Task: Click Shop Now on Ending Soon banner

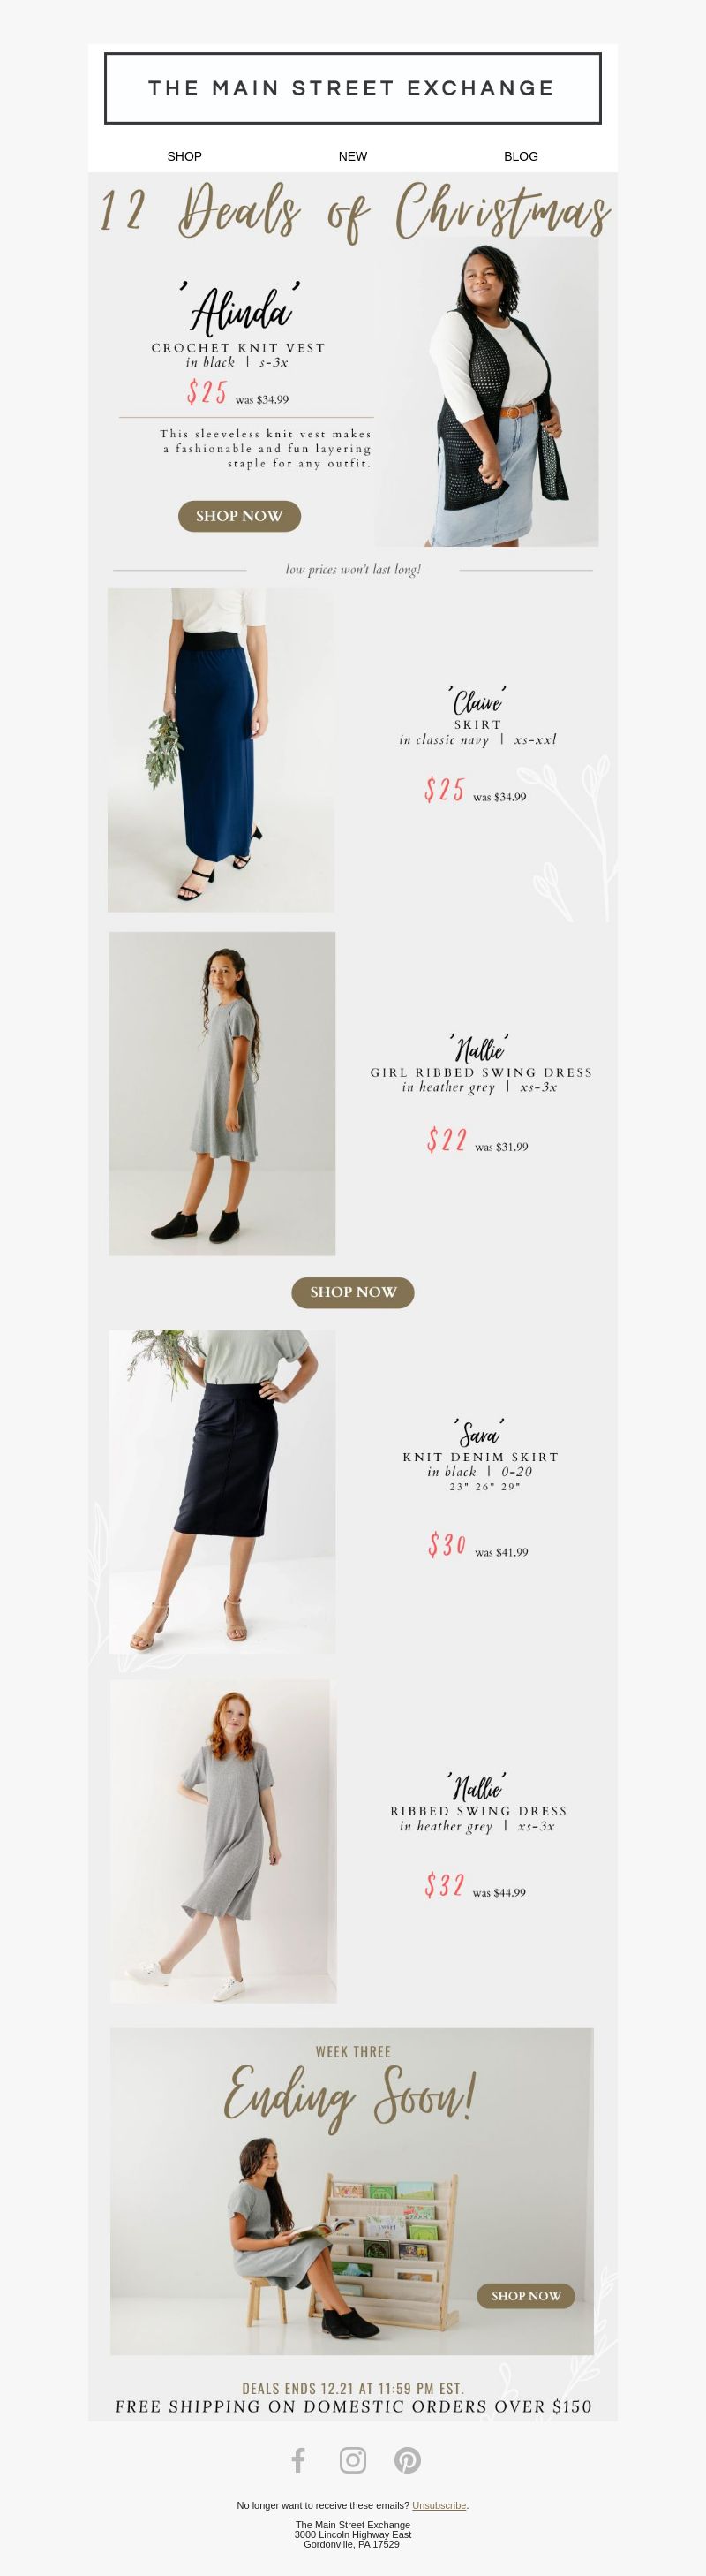Action: (x=526, y=2295)
